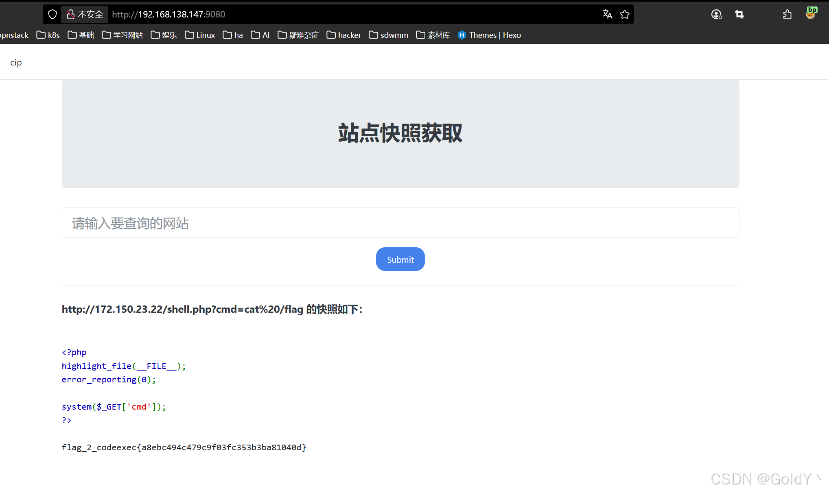Click the translate page icon

tap(607, 15)
